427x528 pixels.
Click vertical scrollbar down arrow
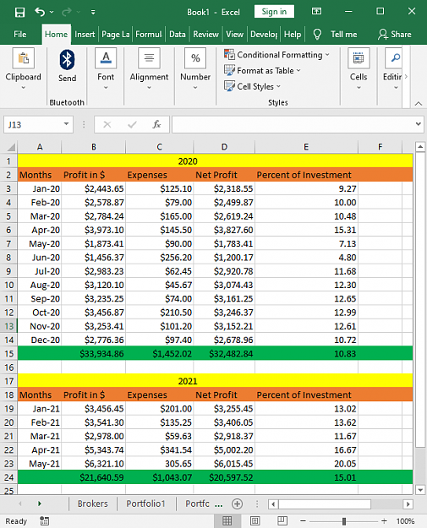click(x=420, y=490)
